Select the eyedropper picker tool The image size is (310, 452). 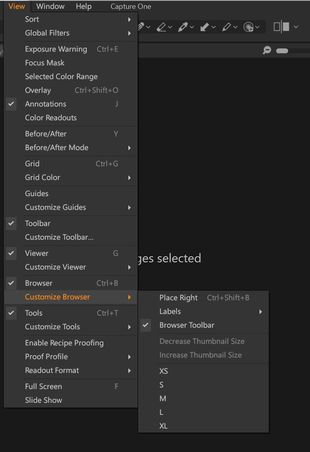coord(183,27)
